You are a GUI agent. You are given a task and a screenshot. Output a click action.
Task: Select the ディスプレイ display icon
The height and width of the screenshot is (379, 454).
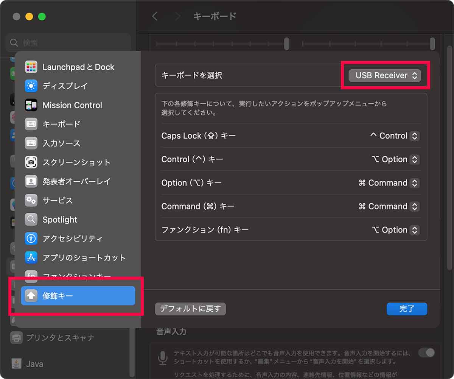tap(31, 86)
